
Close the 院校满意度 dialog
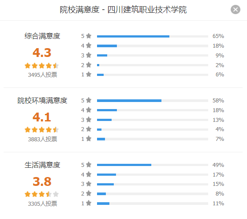click(x=236, y=10)
